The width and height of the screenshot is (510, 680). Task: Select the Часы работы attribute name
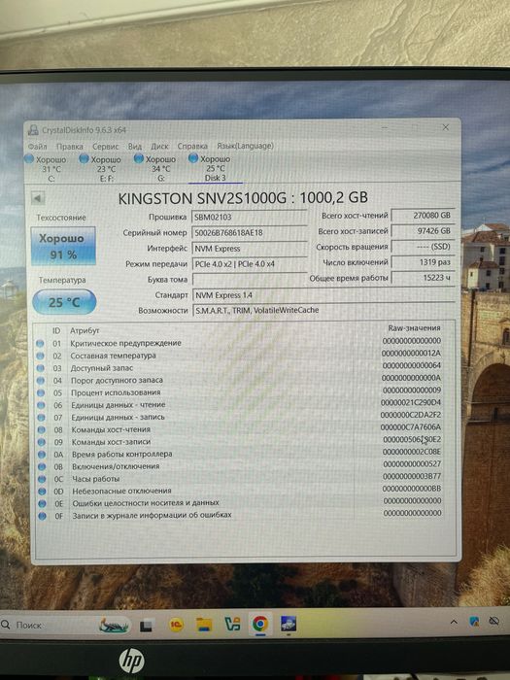(96, 479)
